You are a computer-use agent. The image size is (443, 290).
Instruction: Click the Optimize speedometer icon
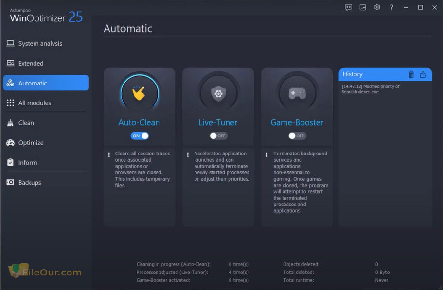[10, 143]
